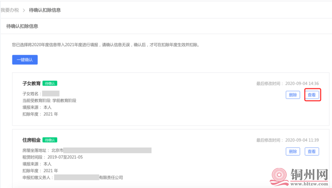The image size is (332, 188).
Task: Click the 2020-09-04 11:39 modification timestamp
Action: (x=302, y=140)
